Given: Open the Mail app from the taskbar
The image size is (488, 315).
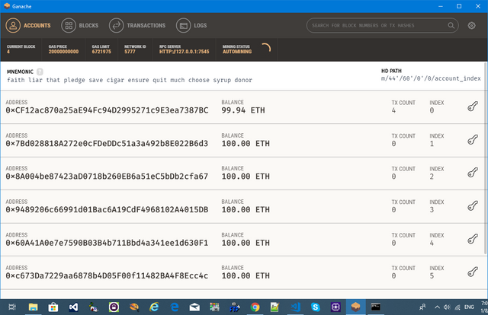Looking at the screenshot, I should tap(194, 307).
